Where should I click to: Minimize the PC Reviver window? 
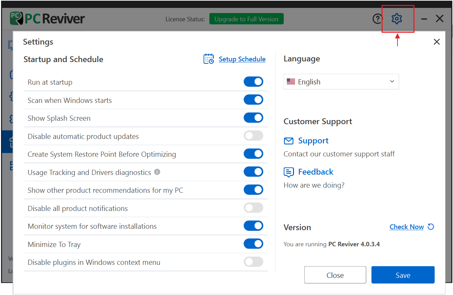coord(424,19)
